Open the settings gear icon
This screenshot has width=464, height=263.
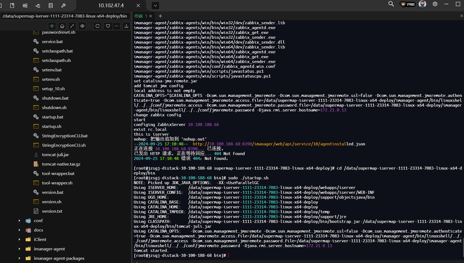pyautogui.click(x=435, y=4)
